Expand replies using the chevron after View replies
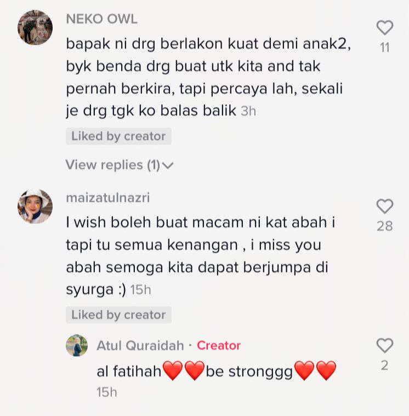Image resolution: width=409 pixels, height=416 pixels. [x=168, y=166]
